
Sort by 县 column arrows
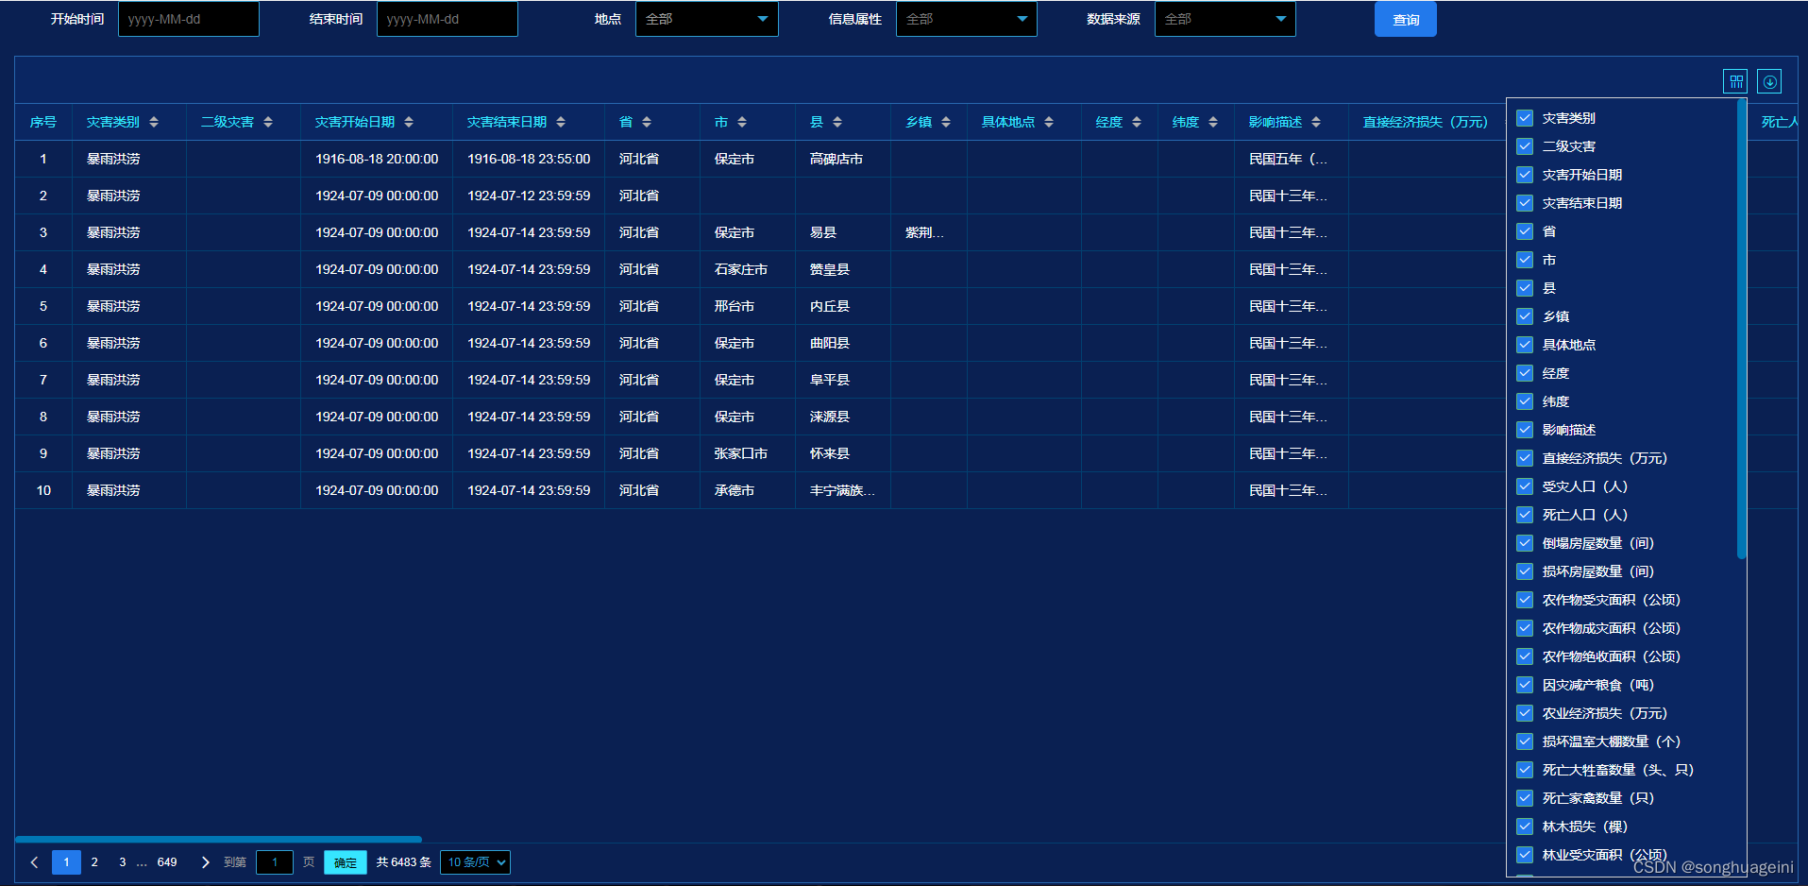click(837, 122)
